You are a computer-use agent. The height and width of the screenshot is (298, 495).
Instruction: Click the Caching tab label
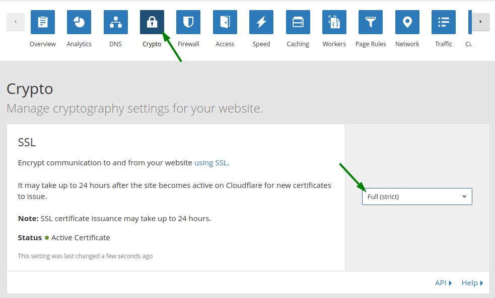pos(298,44)
